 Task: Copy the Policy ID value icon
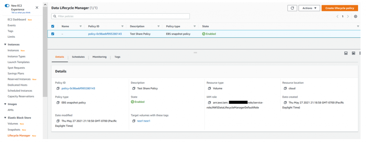click(58, 89)
